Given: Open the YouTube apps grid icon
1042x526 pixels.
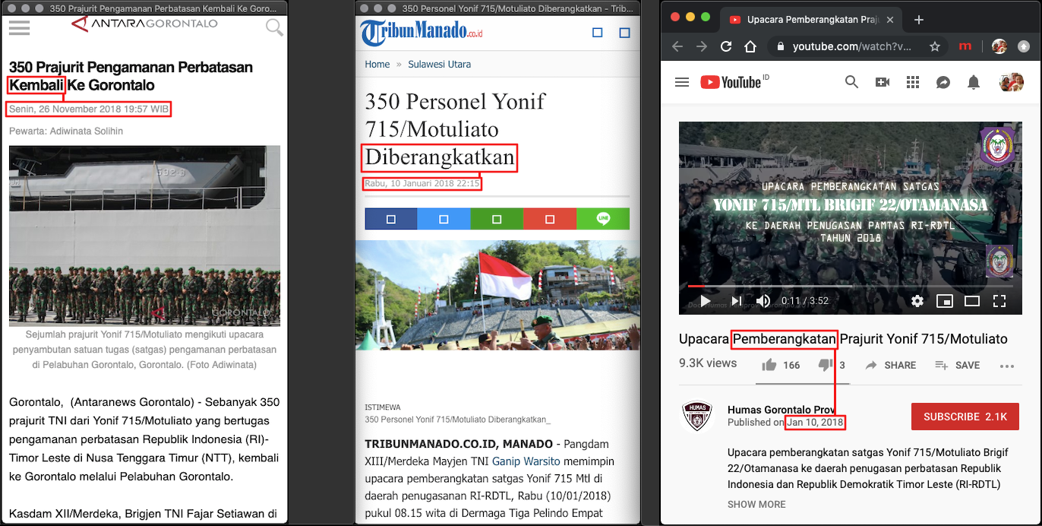Looking at the screenshot, I should pos(913,82).
